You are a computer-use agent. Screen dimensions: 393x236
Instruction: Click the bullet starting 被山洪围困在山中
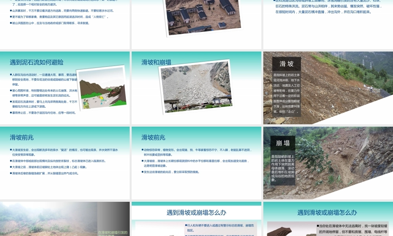(50, 23)
